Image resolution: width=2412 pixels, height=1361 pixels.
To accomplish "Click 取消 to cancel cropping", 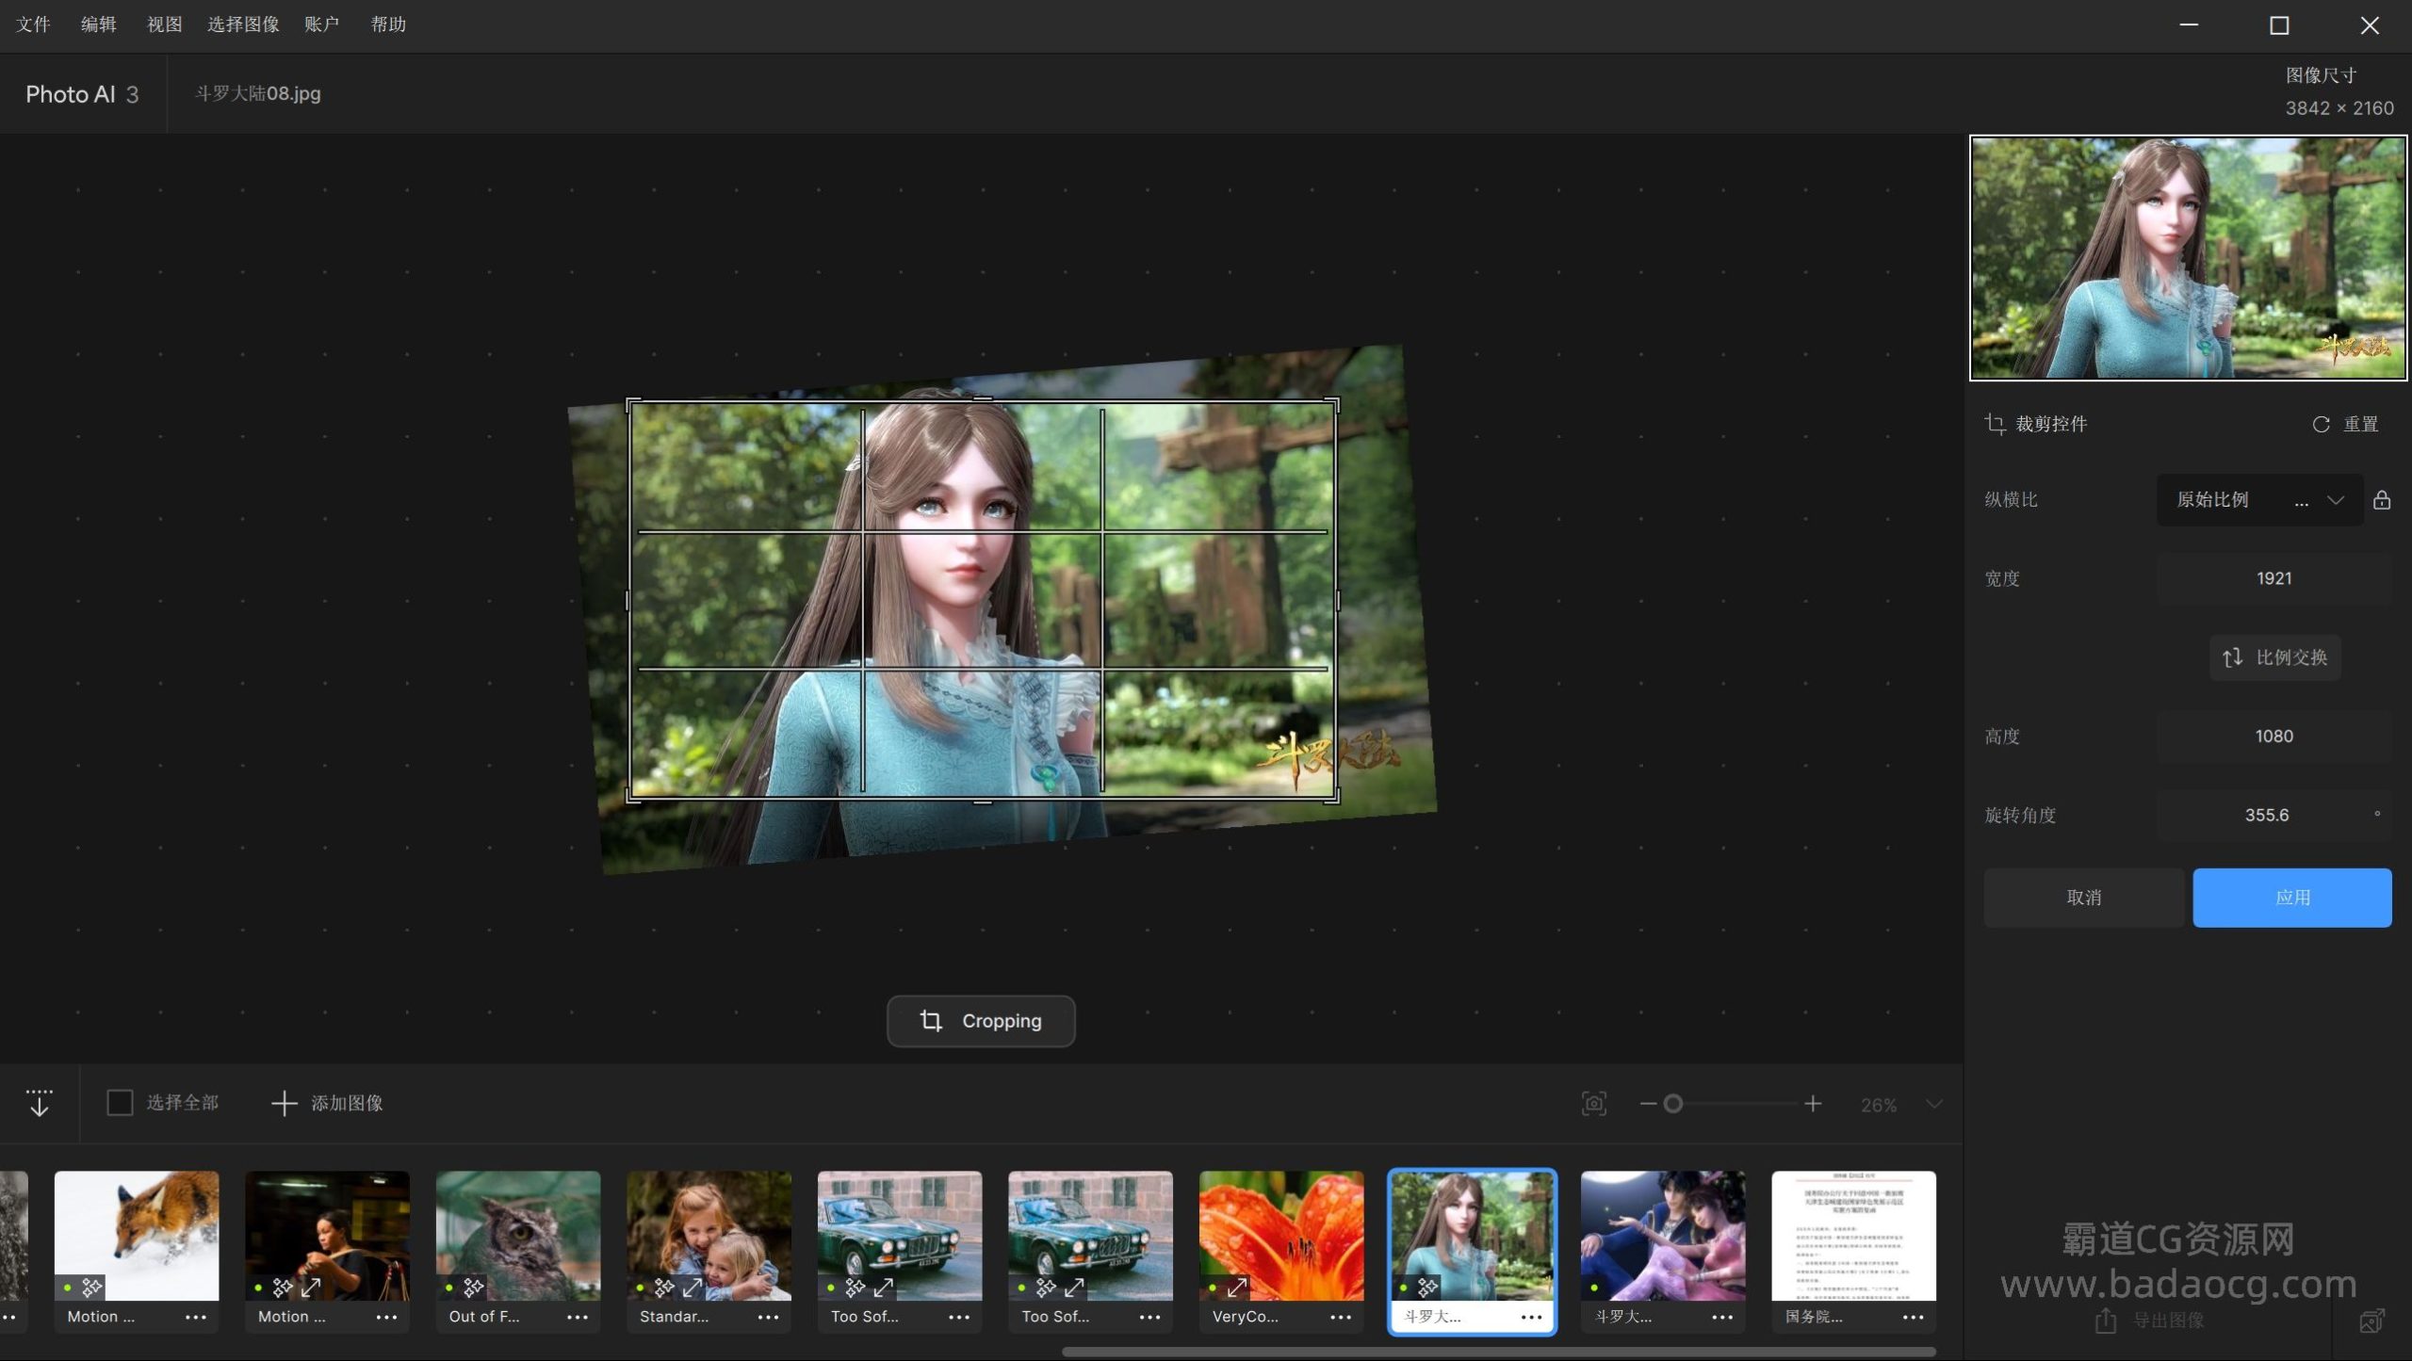I will pyautogui.click(x=2083, y=898).
